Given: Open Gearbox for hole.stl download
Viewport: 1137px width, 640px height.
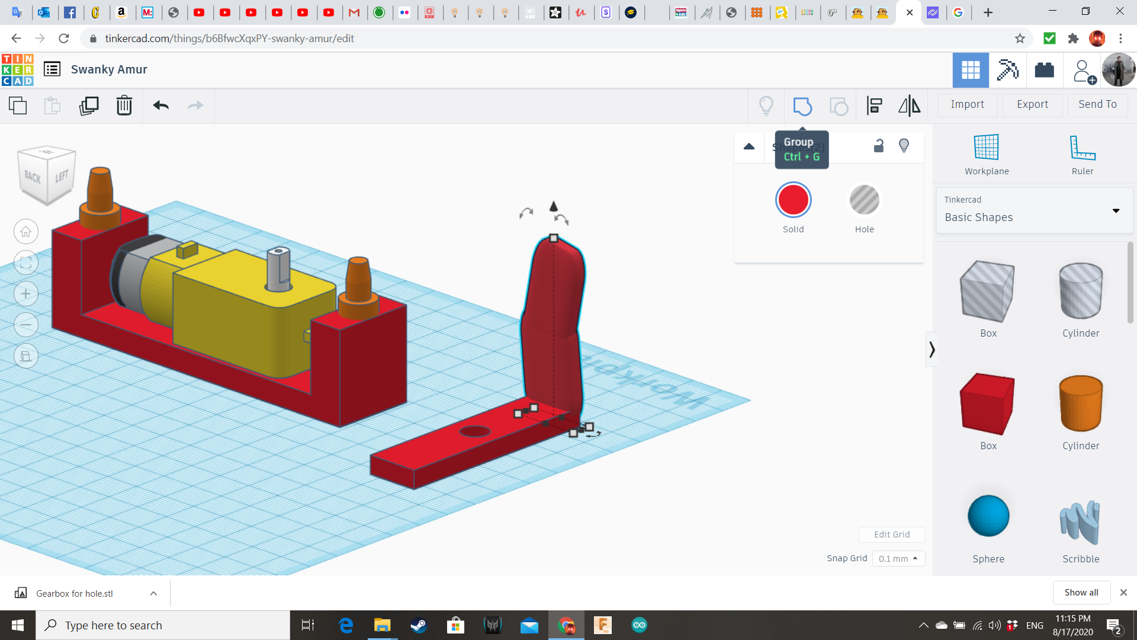Looking at the screenshot, I should [74, 593].
